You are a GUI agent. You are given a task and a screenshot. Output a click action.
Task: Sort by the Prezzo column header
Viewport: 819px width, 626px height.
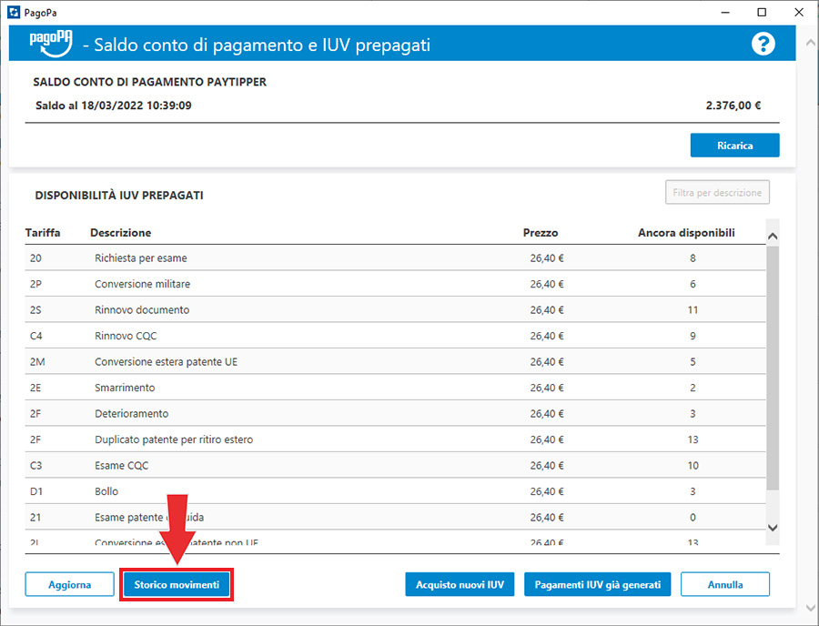click(541, 233)
